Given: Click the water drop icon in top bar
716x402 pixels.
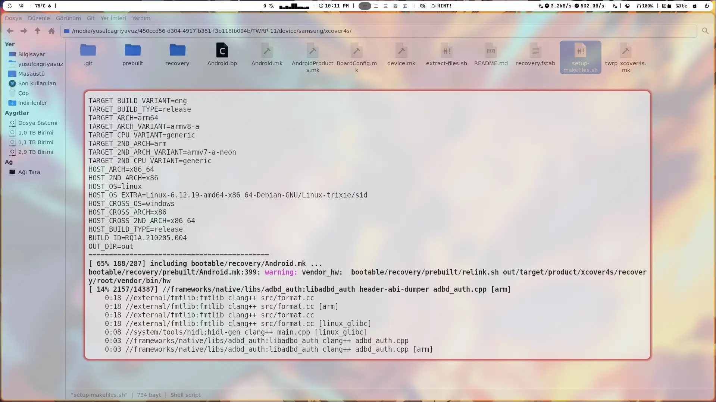Looking at the screenshot, I should coord(10,6).
